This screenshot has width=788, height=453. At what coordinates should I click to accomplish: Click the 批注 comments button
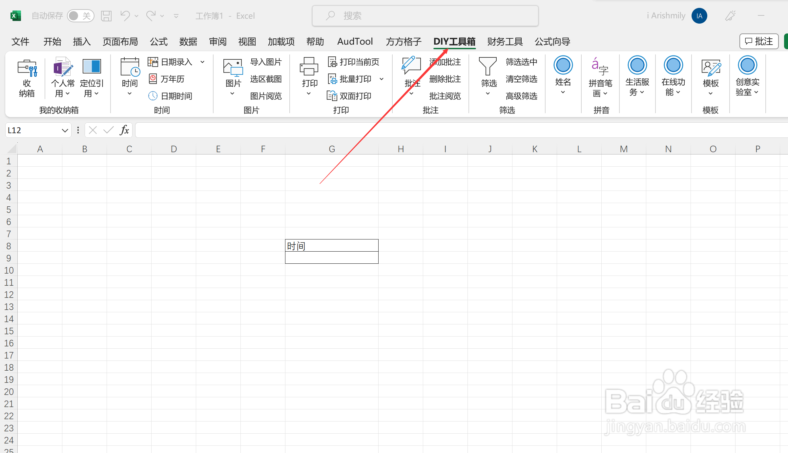pos(759,41)
